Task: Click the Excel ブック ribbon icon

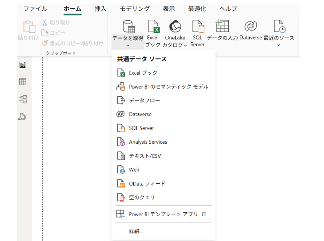Action: pyautogui.click(x=154, y=26)
